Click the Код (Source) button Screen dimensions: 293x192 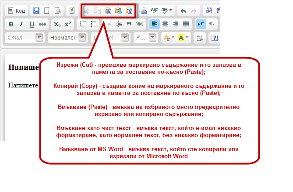[x=17, y=11]
